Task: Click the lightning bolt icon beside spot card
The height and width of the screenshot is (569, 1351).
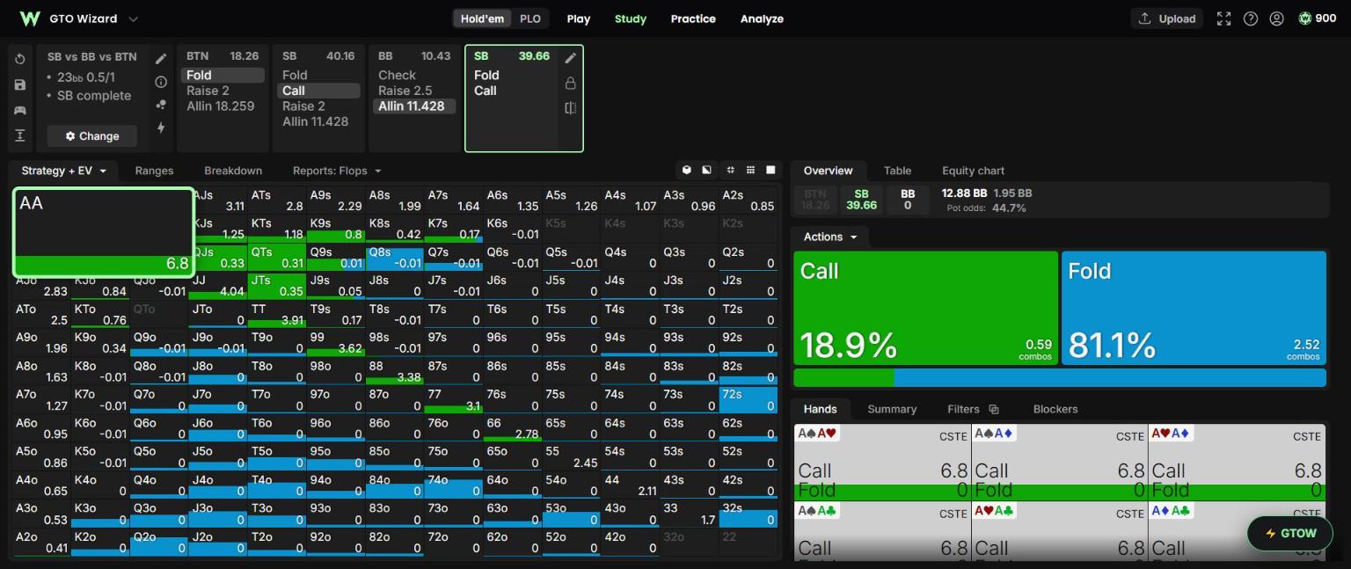Action: [161, 128]
